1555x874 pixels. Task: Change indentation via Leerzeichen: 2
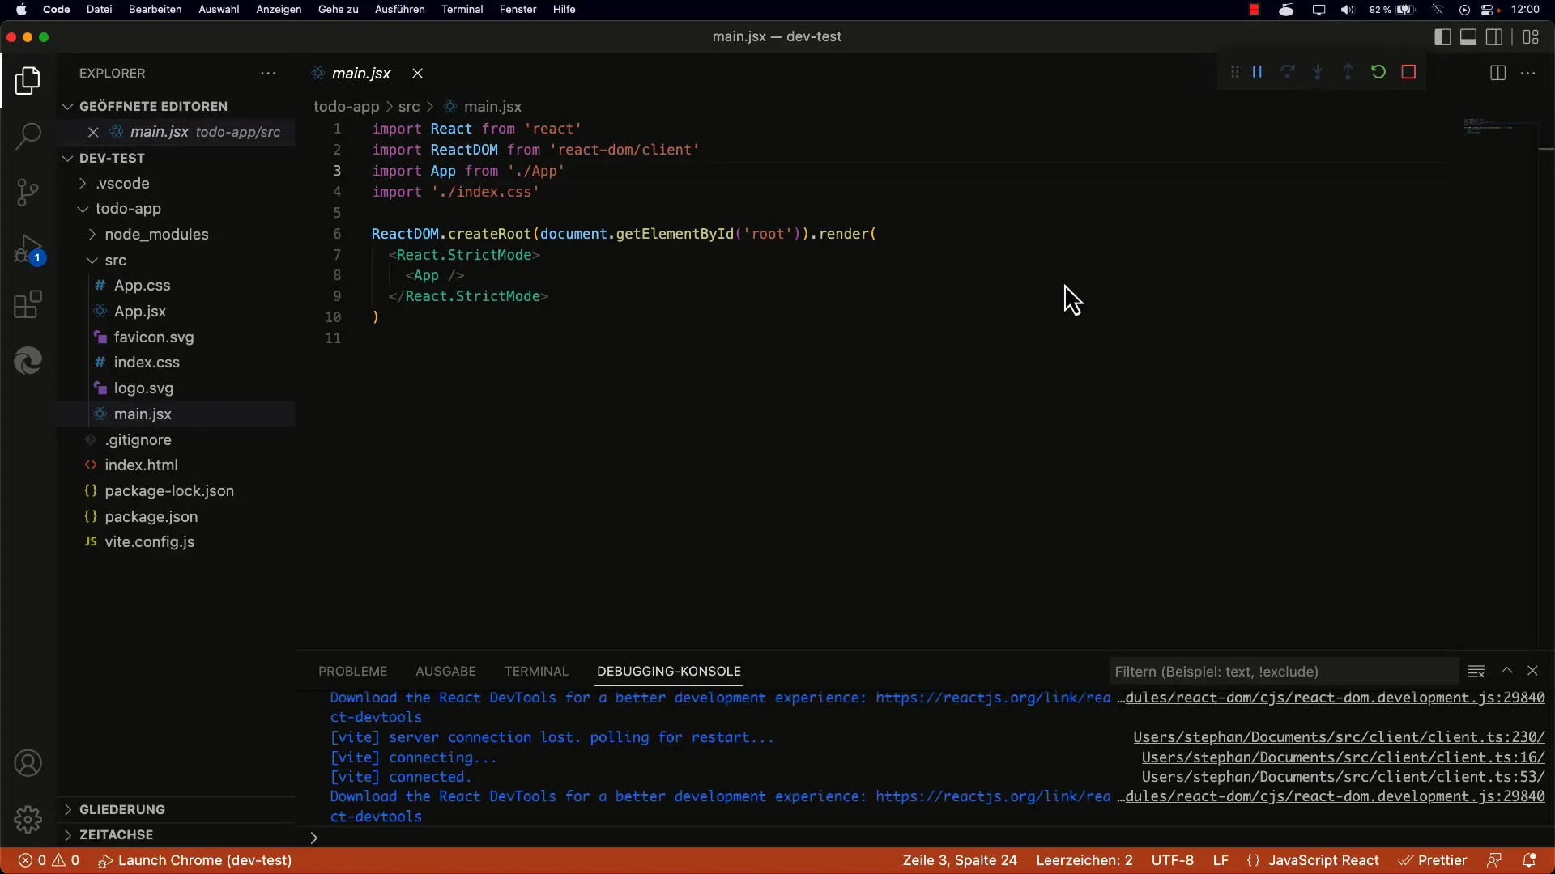[x=1084, y=860]
